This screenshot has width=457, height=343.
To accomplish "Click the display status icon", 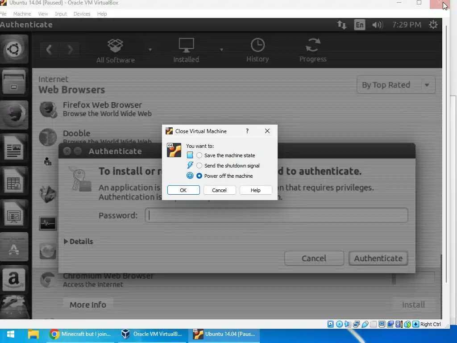I will click(x=382, y=324).
